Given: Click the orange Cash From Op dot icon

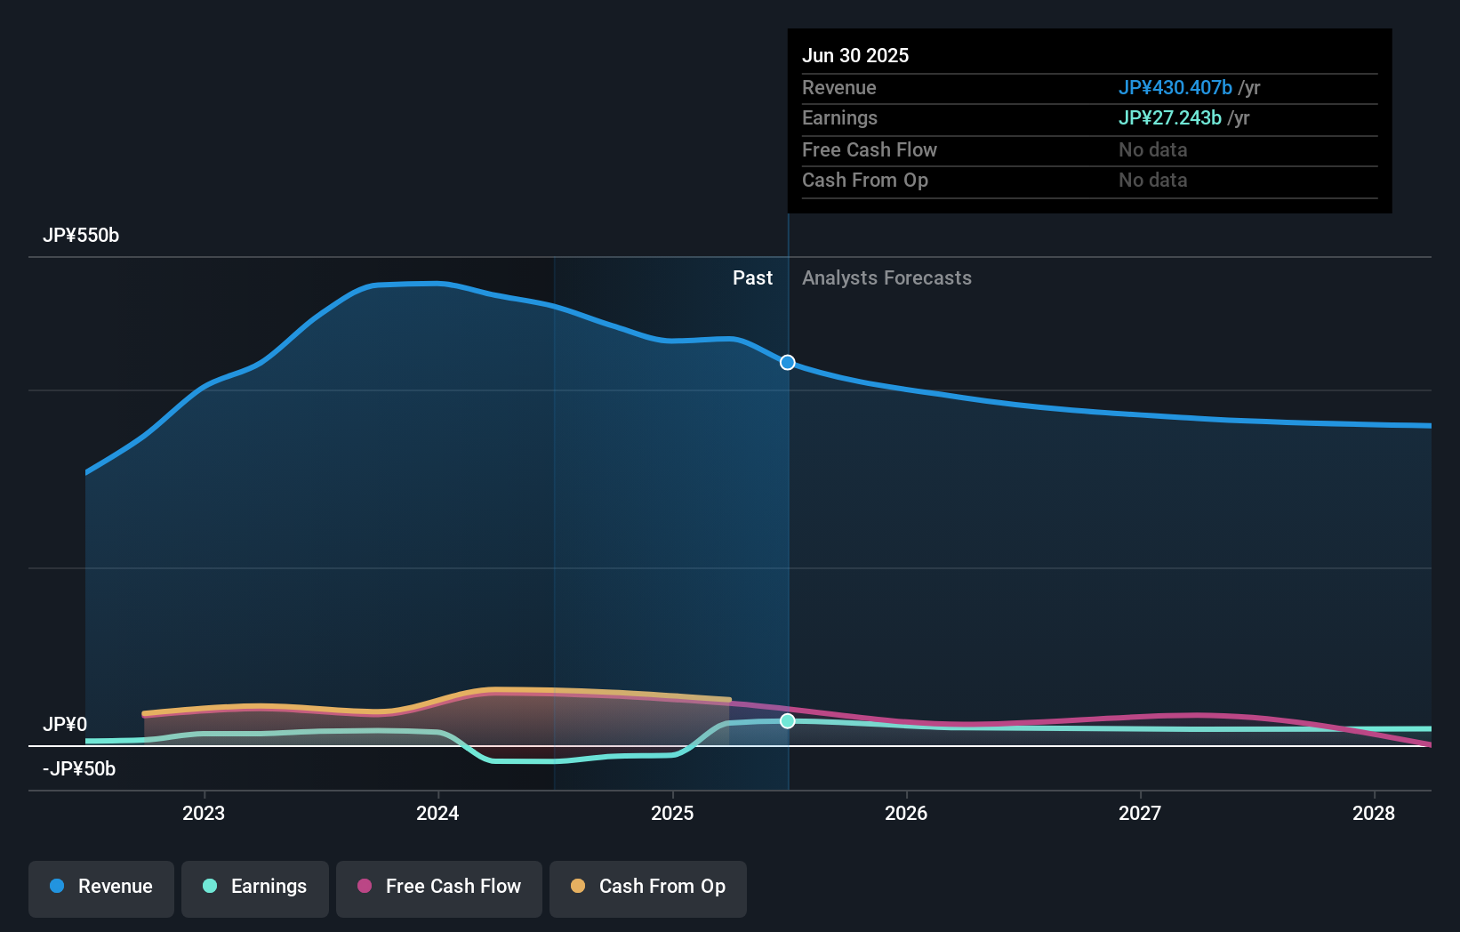Looking at the screenshot, I should click(x=578, y=887).
